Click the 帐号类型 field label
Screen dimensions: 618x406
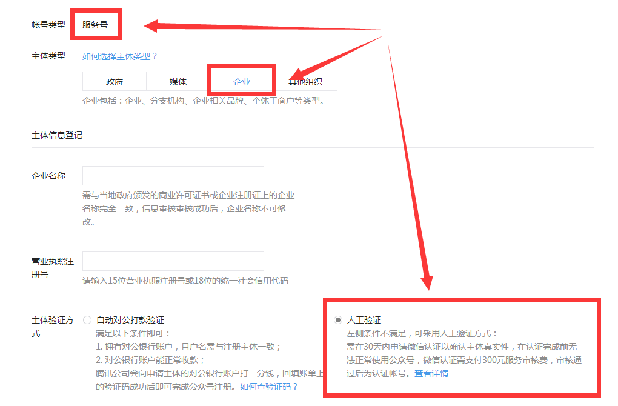coord(48,25)
